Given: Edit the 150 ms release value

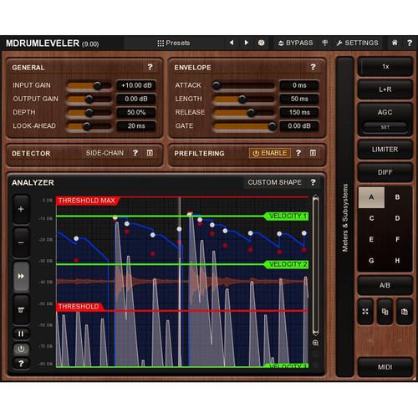Looking at the screenshot, I should (x=299, y=113).
